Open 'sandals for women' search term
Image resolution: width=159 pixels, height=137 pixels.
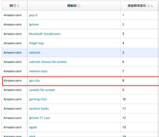(x=42, y=90)
